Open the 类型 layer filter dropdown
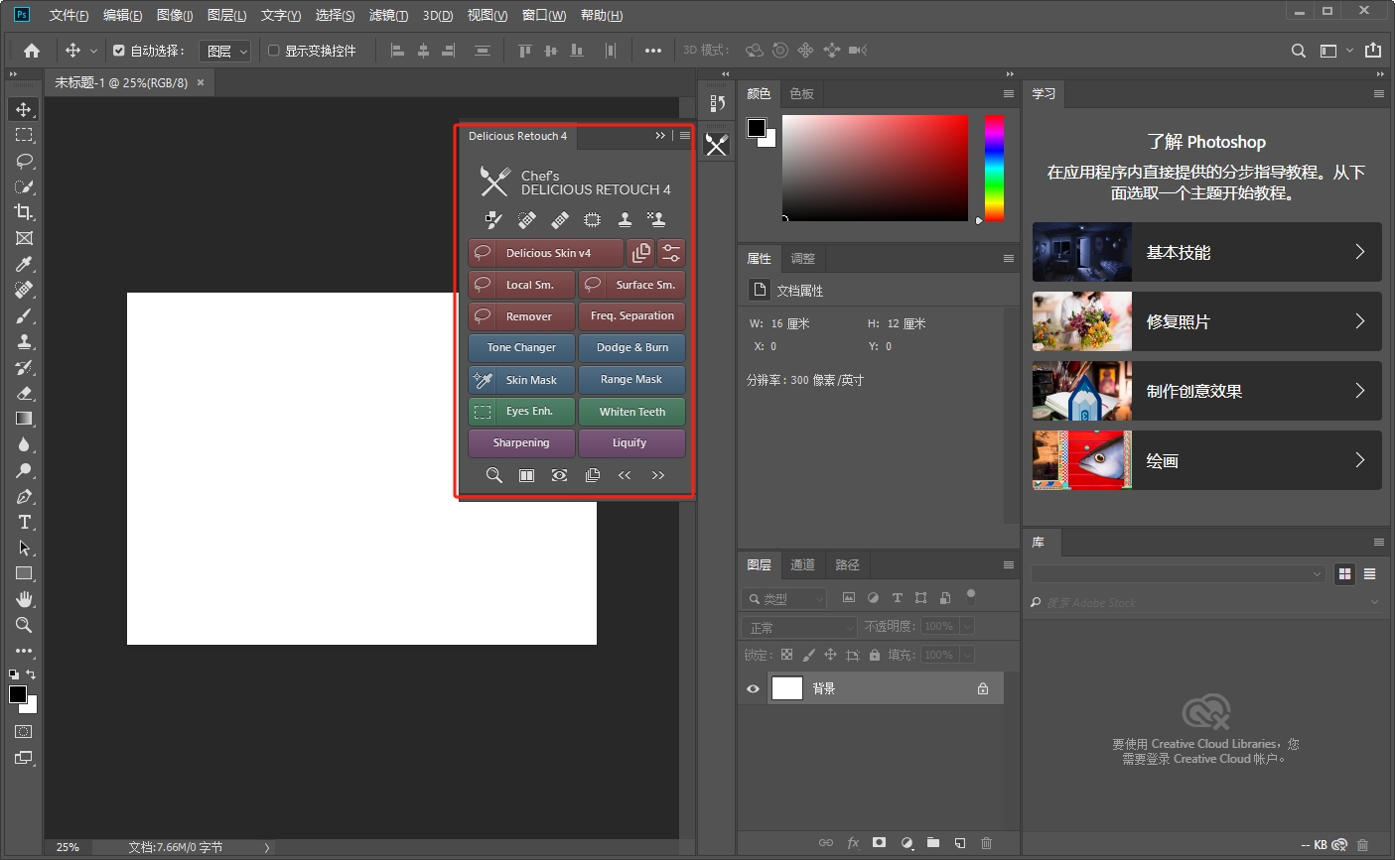Image resolution: width=1395 pixels, height=860 pixels. click(x=784, y=598)
